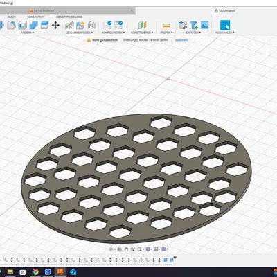Click the Insert derive link icon
Image resolution: width=277 pixels, height=277 pixels.
tap(183, 25)
